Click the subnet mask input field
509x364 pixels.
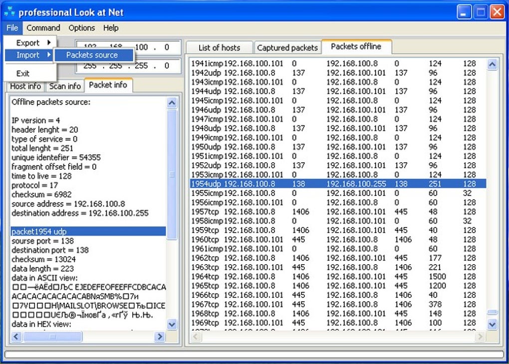(145, 65)
